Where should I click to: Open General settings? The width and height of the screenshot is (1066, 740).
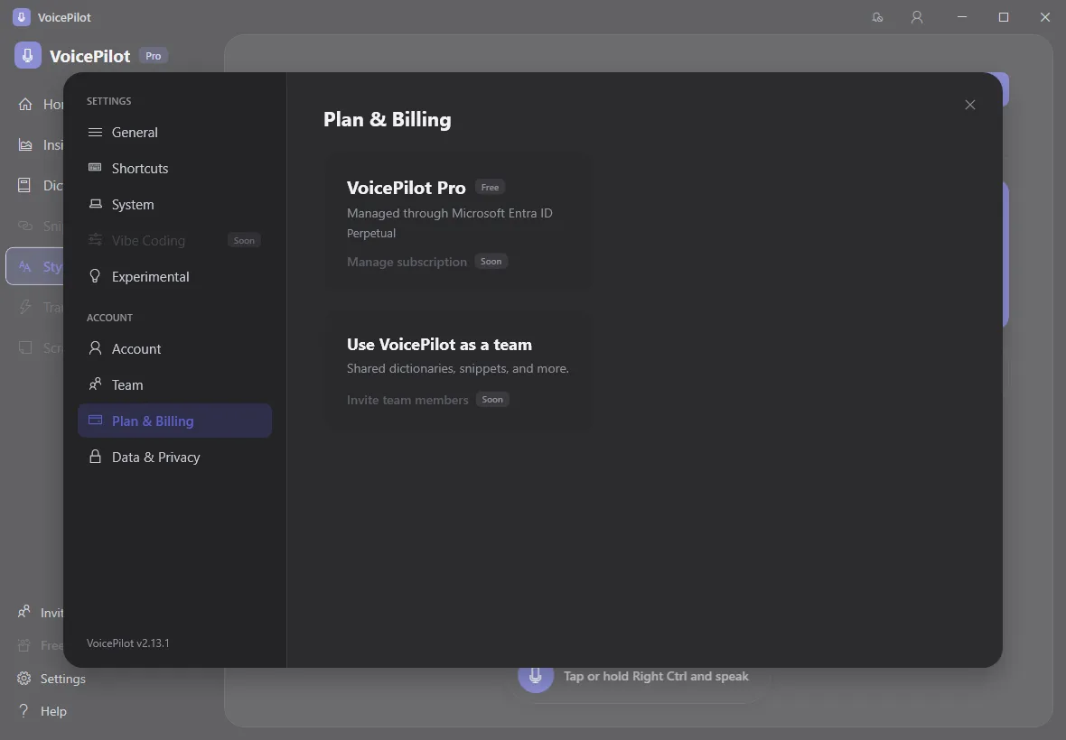click(x=174, y=133)
